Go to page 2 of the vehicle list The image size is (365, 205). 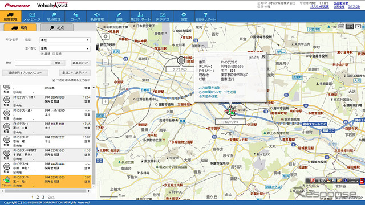pyautogui.click(x=38, y=197)
